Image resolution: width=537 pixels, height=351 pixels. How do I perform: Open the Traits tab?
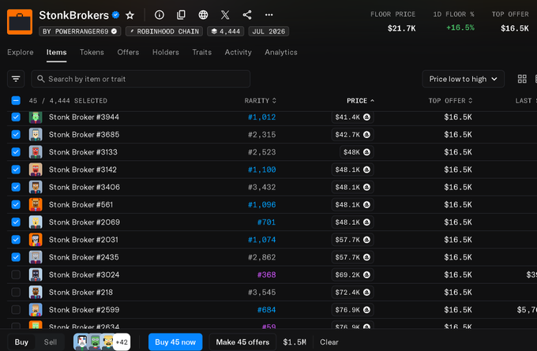pyautogui.click(x=201, y=52)
